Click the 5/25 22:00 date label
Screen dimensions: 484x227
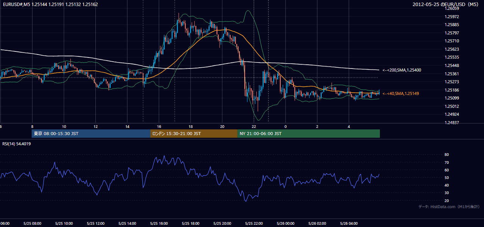pyautogui.click(x=254, y=224)
